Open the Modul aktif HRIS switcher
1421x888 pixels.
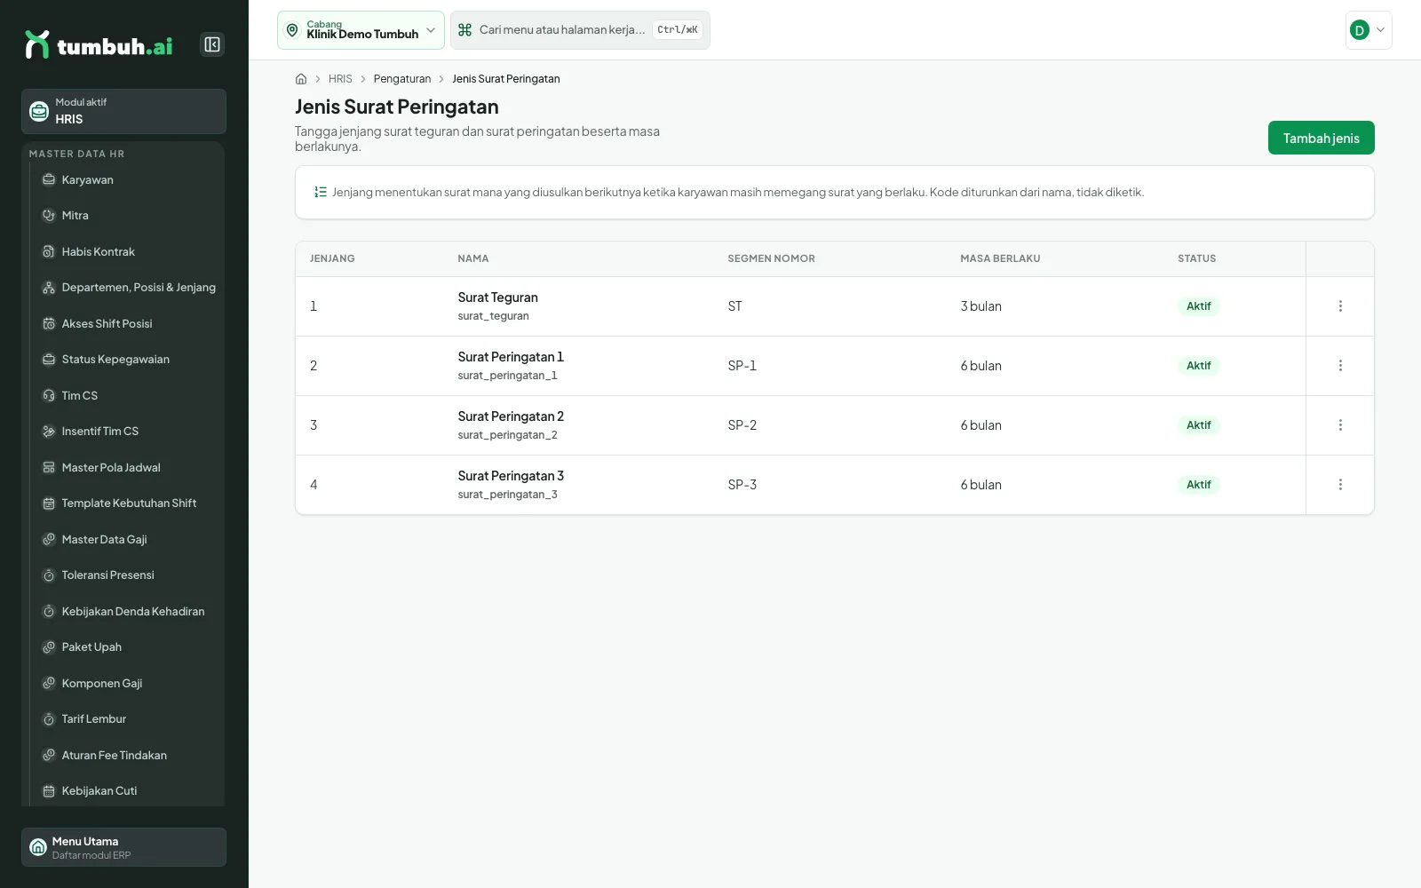123,112
